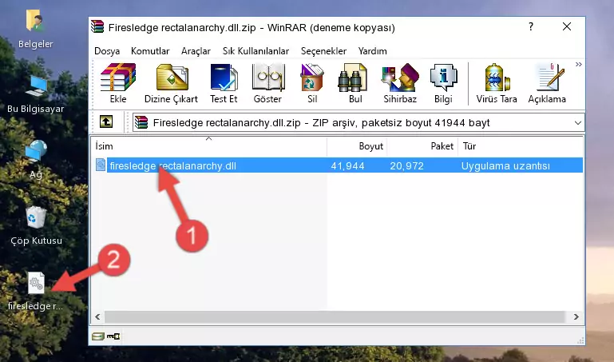Open the Araçlar menu
The image size is (614, 362).
point(196,51)
